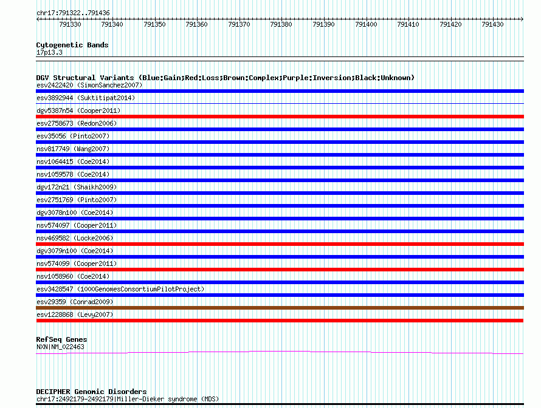Click the esv2422420 SimonSanchez2007 blue variant bar

coord(280,91)
